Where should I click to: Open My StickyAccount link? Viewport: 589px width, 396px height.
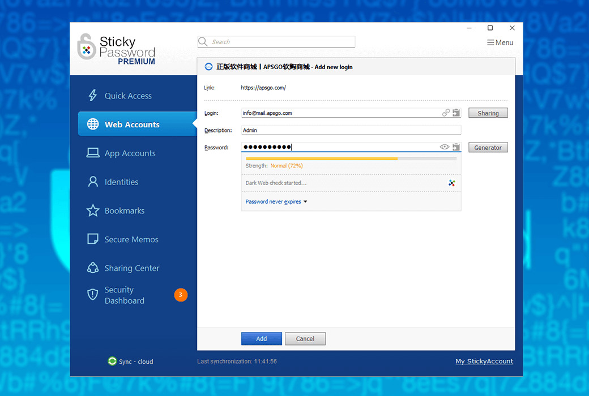[x=484, y=361]
